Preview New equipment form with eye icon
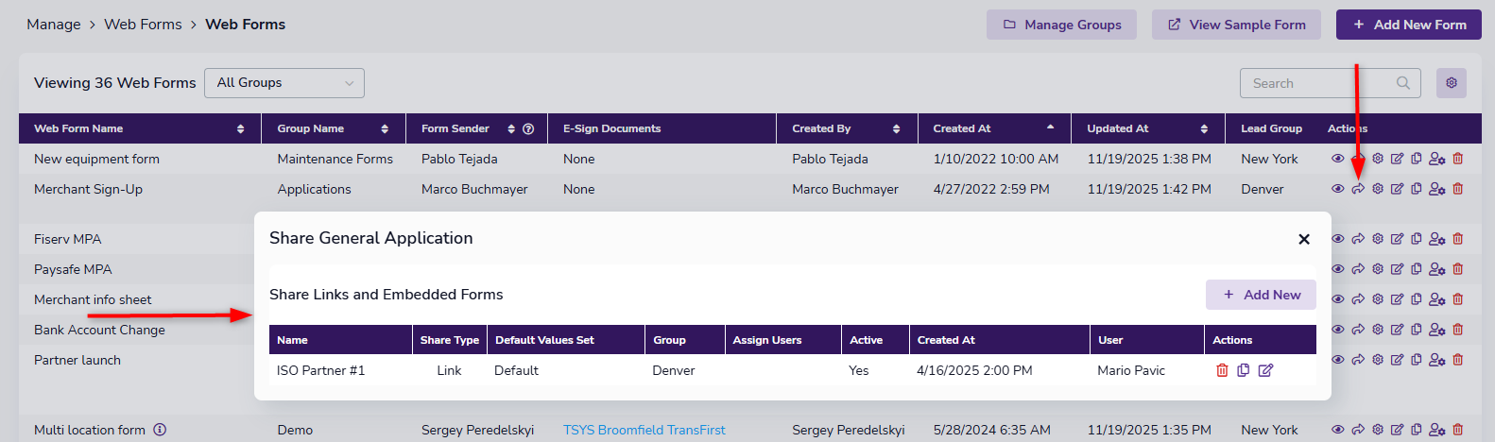1495x442 pixels. [x=1337, y=159]
